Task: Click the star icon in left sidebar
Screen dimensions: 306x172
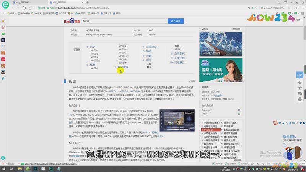Action: pyautogui.click(x=3, y=21)
